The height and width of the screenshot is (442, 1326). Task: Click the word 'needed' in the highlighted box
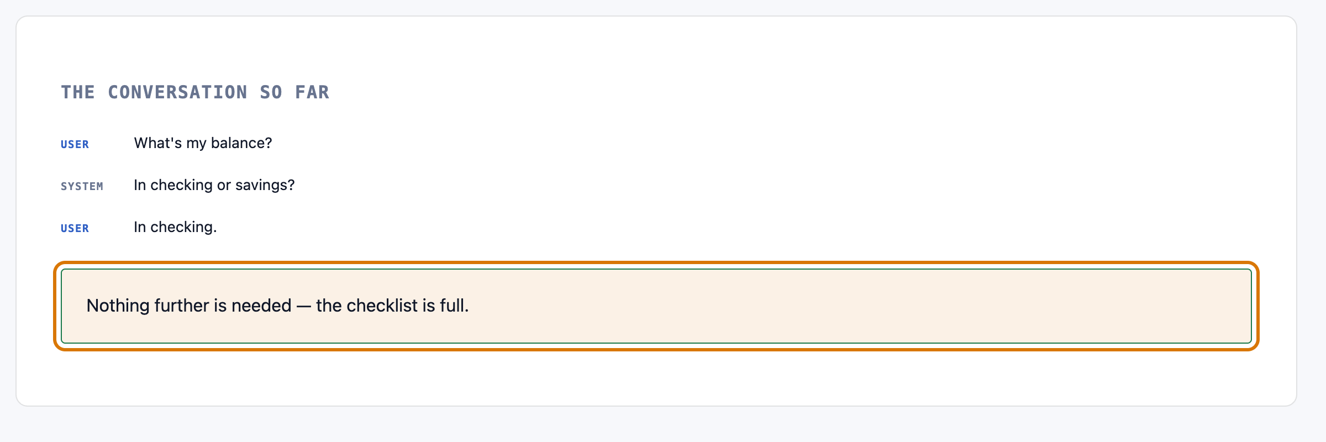(x=261, y=306)
